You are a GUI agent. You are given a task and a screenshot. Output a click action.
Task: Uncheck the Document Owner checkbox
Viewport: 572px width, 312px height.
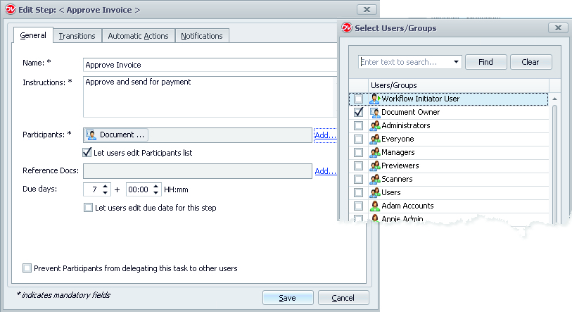[x=359, y=112]
